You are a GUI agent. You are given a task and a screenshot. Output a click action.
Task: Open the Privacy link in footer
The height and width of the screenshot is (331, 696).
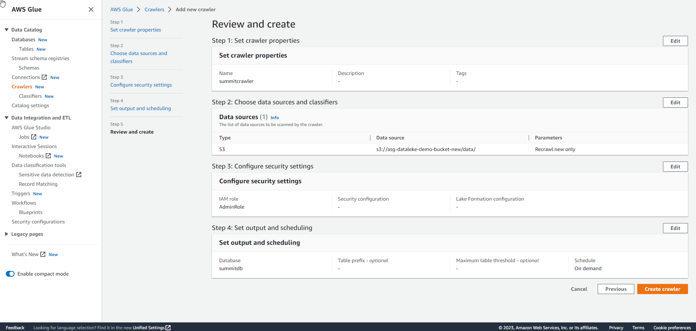click(x=616, y=327)
